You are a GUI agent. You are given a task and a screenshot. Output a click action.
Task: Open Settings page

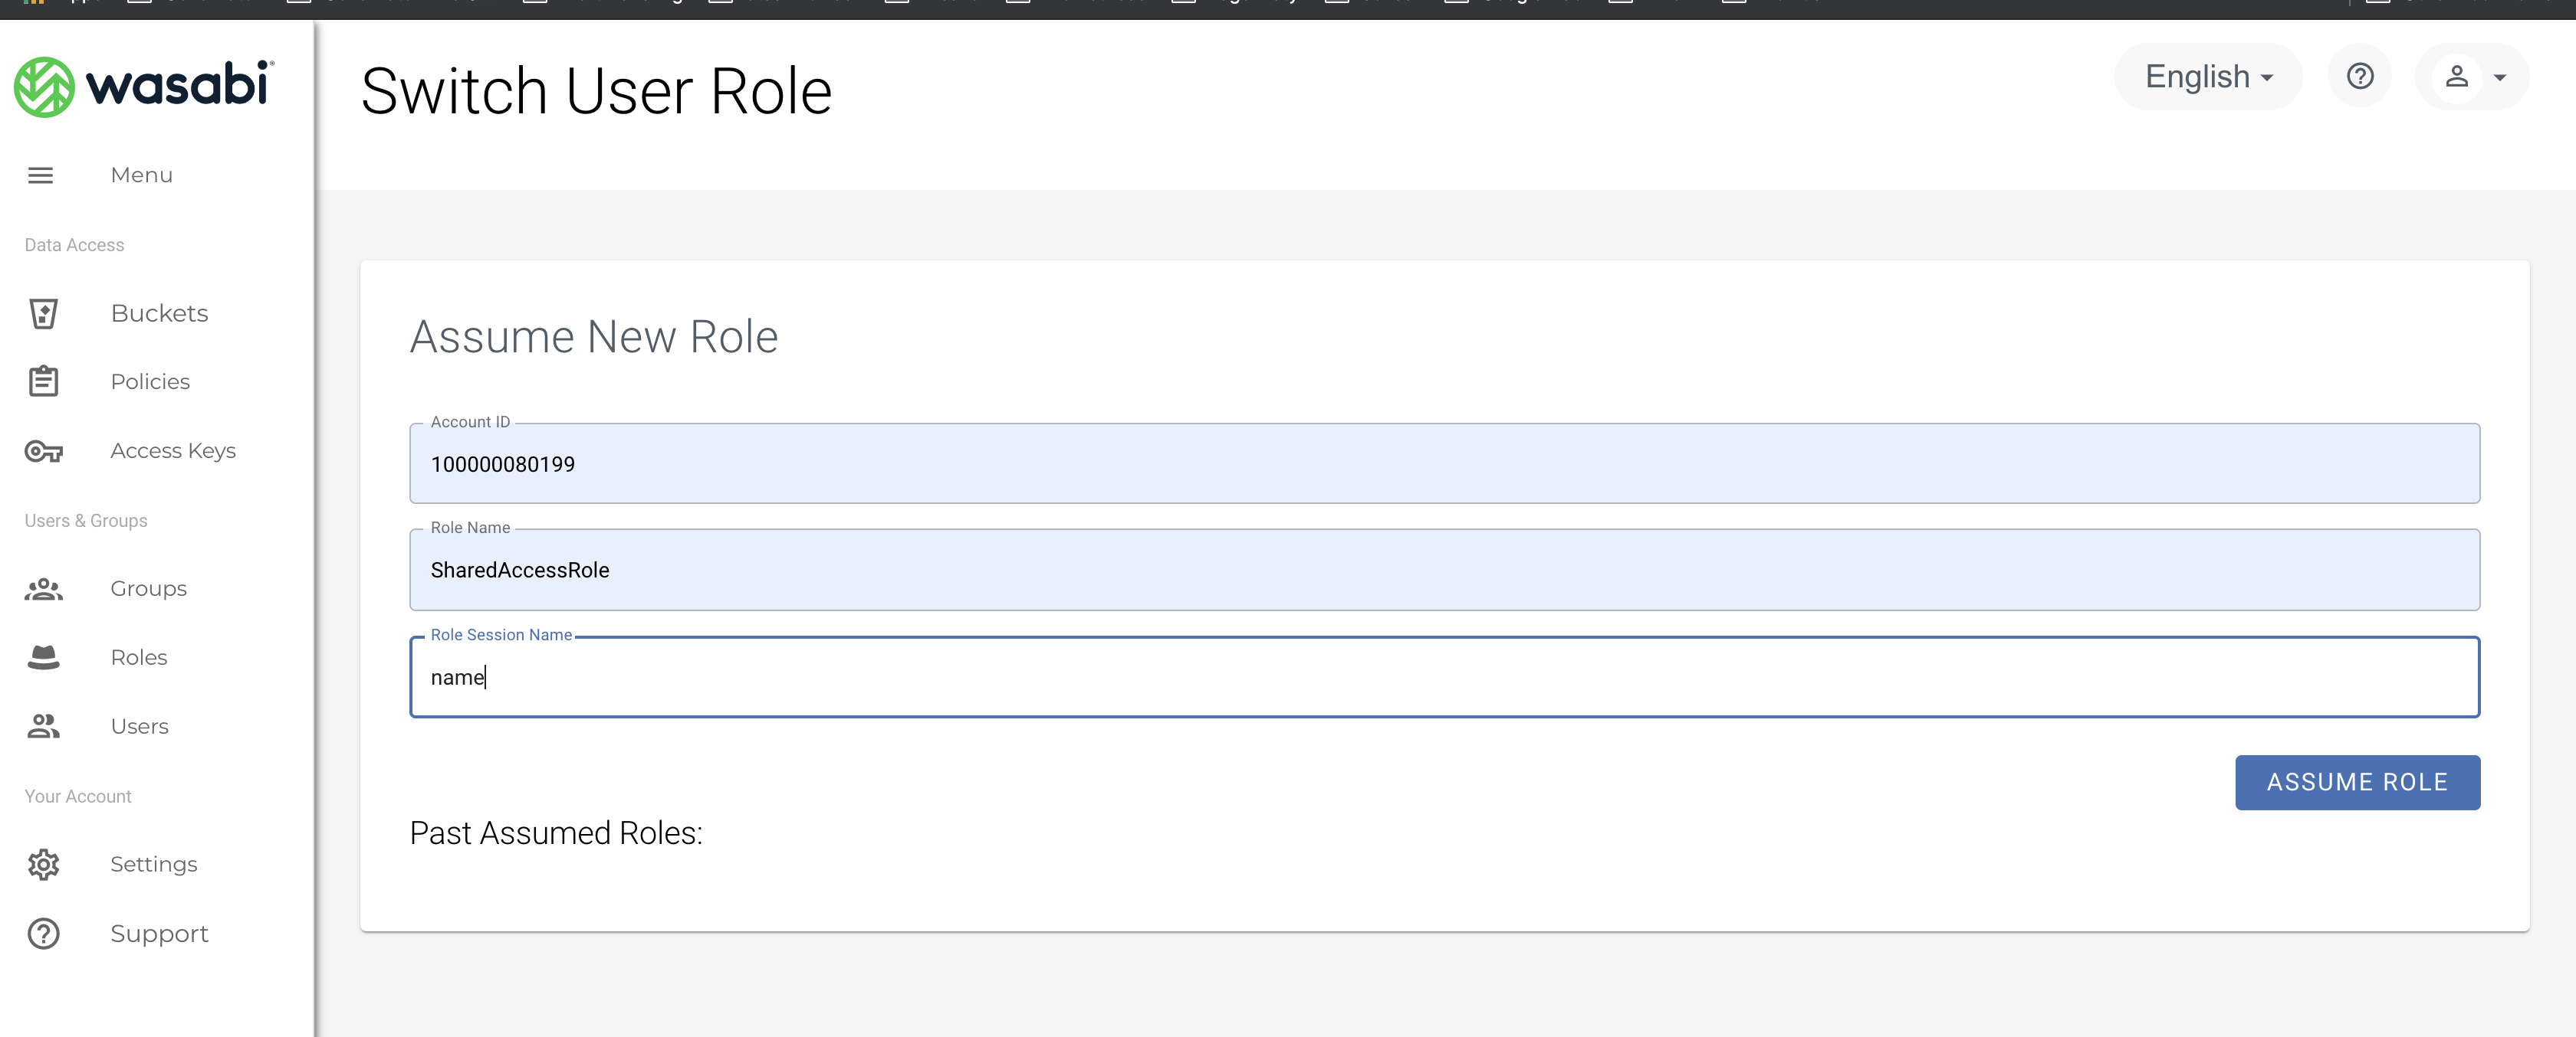click(153, 863)
